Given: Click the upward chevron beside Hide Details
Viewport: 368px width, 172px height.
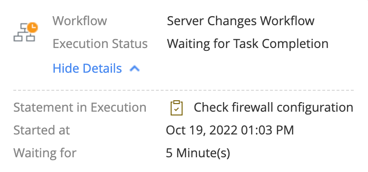Looking at the screenshot, I should (135, 68).
